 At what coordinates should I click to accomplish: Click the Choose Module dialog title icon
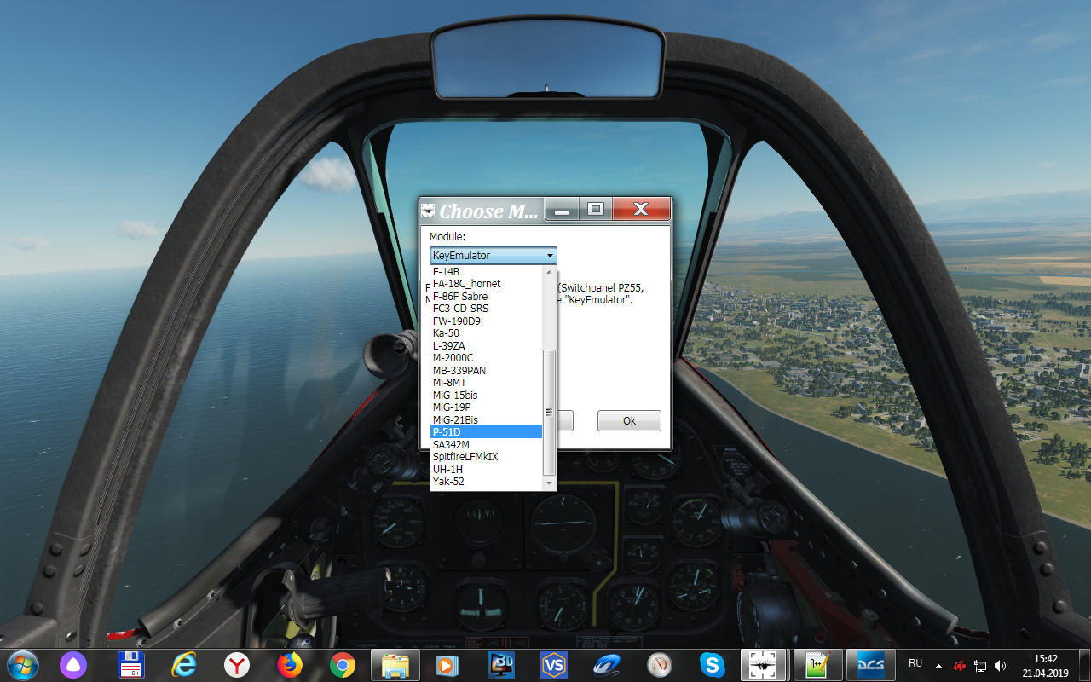428,211
